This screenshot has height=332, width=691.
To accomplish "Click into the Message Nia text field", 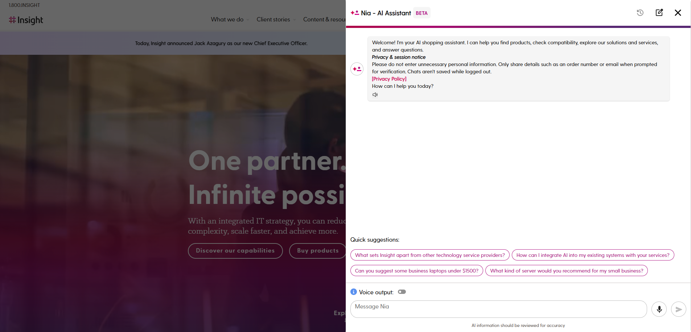I will [498, 309].
